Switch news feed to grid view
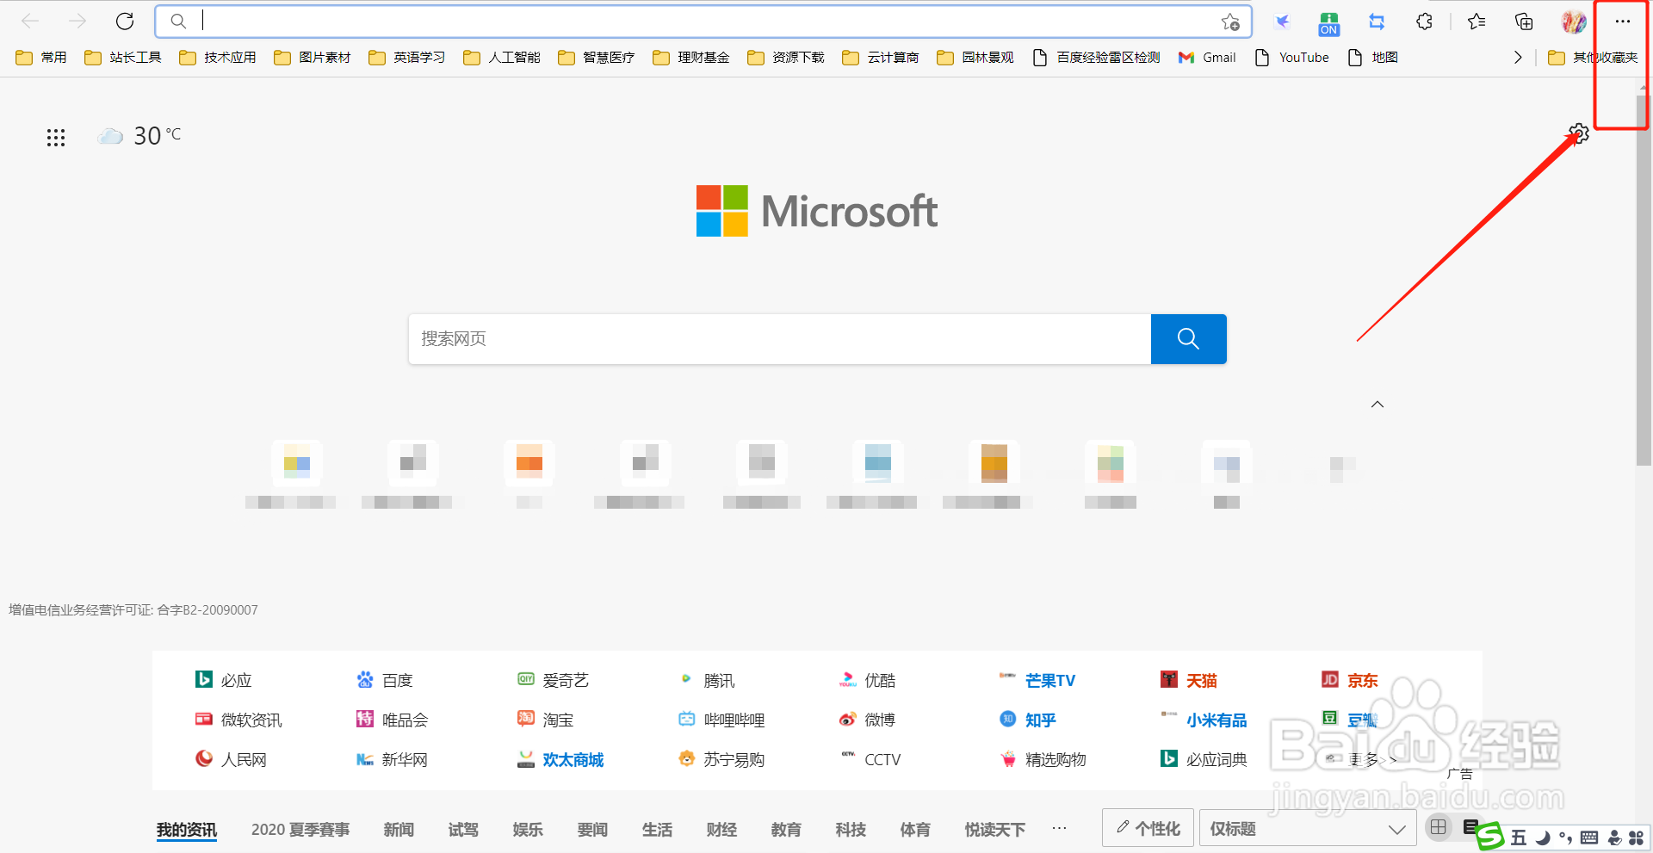 pos(1438,828)
